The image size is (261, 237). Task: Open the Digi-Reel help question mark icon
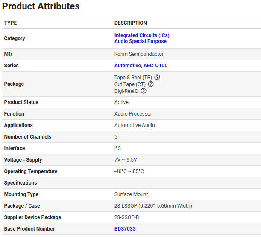144,91
